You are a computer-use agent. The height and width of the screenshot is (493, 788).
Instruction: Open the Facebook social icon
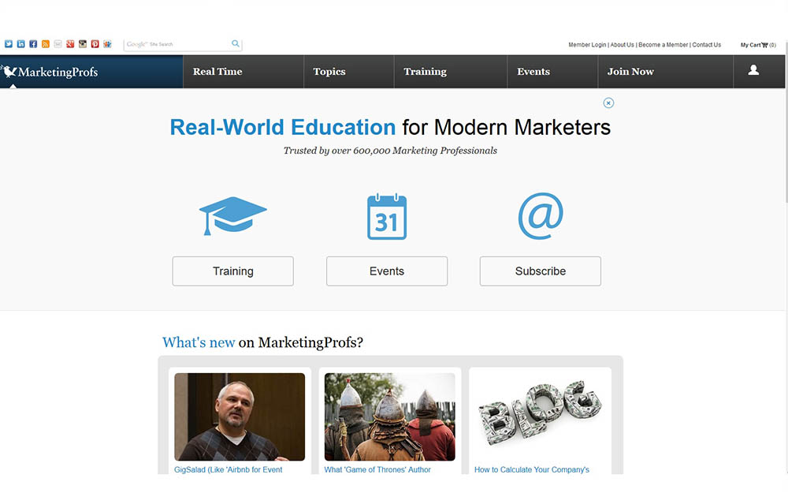click(x=33, y=44)
